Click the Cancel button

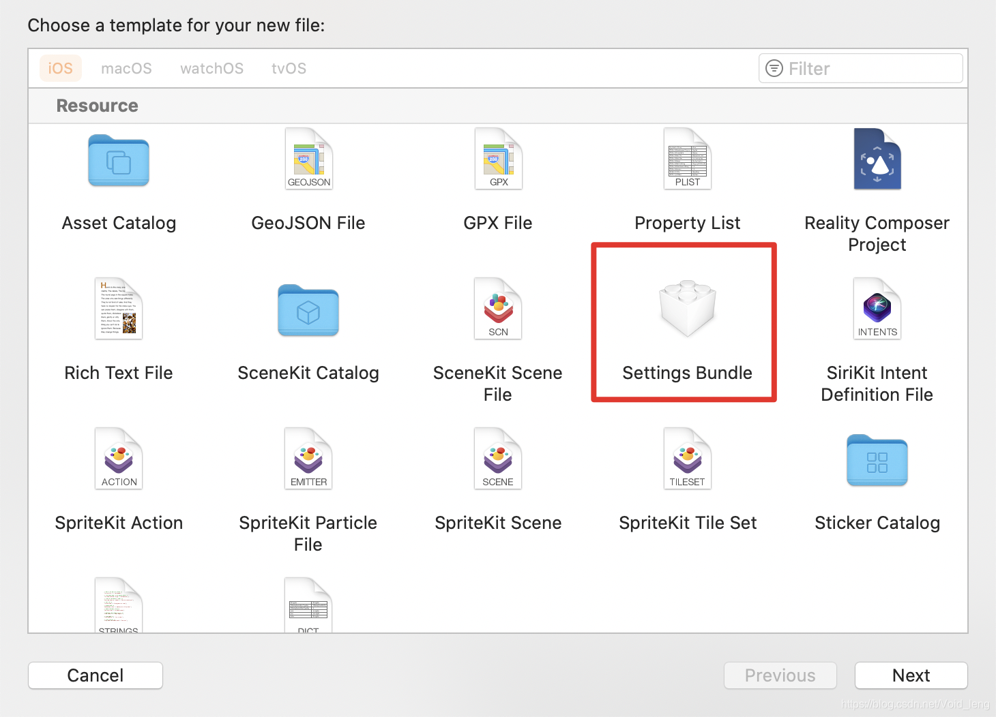[96, 675]
